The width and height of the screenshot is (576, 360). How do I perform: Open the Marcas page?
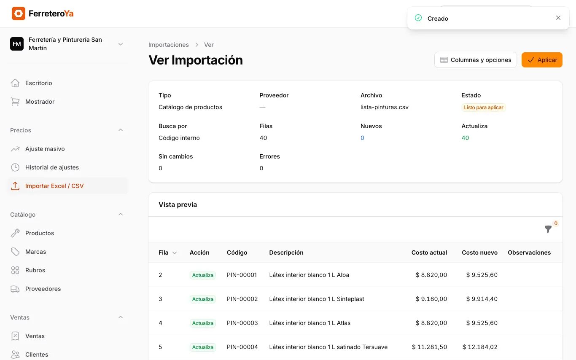pos(67,252)
